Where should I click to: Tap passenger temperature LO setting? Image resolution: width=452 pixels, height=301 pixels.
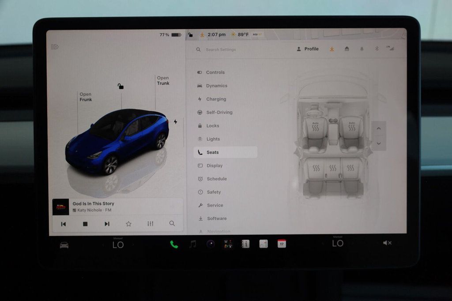[338, 243]
